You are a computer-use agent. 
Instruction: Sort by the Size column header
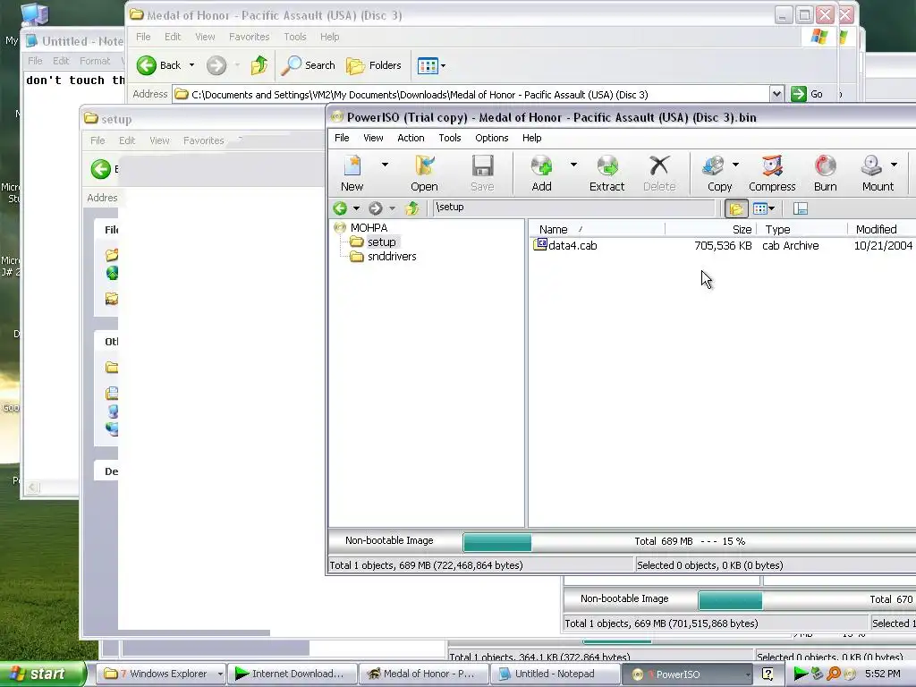click(x=710, y=230)
